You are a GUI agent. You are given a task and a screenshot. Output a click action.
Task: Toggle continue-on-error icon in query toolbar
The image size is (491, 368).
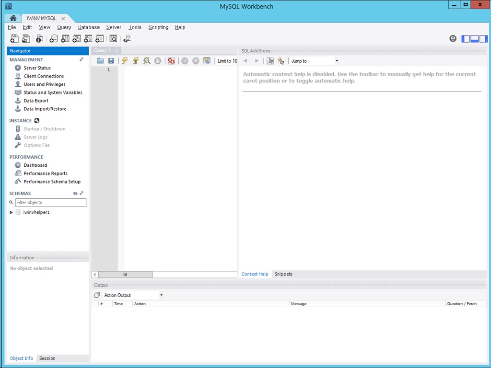point(171,61)
